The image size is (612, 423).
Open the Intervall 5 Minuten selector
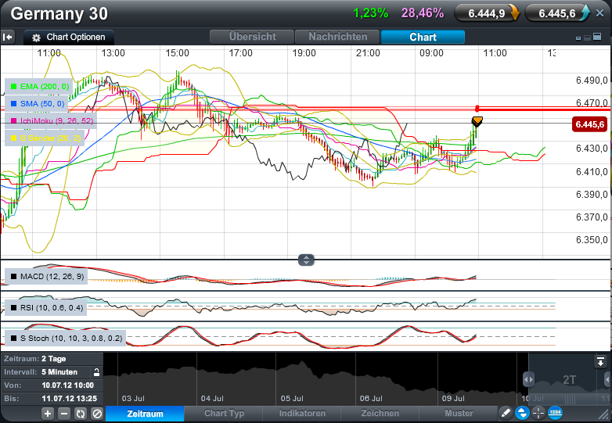tap(46, 372)
